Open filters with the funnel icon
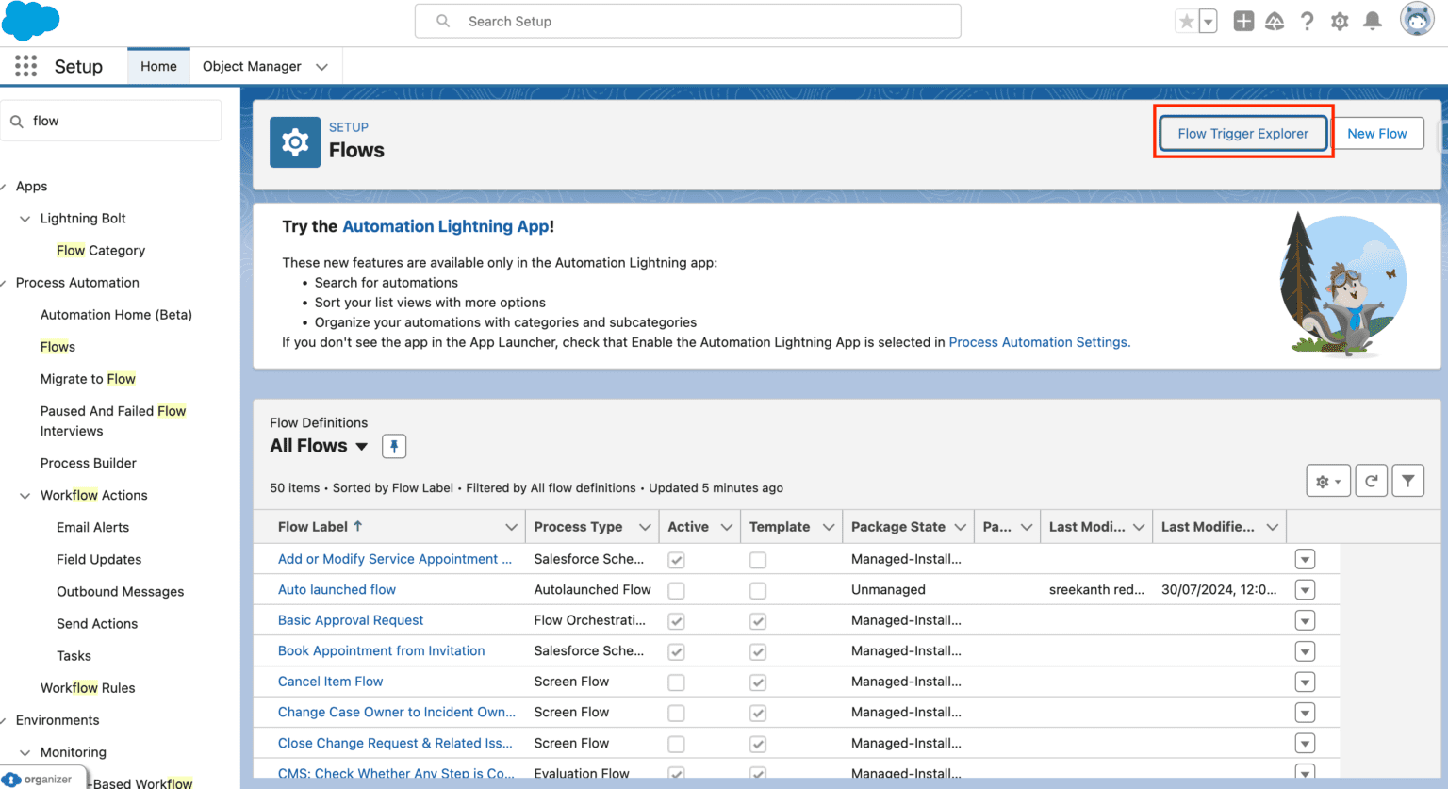 coord(1407,480)
